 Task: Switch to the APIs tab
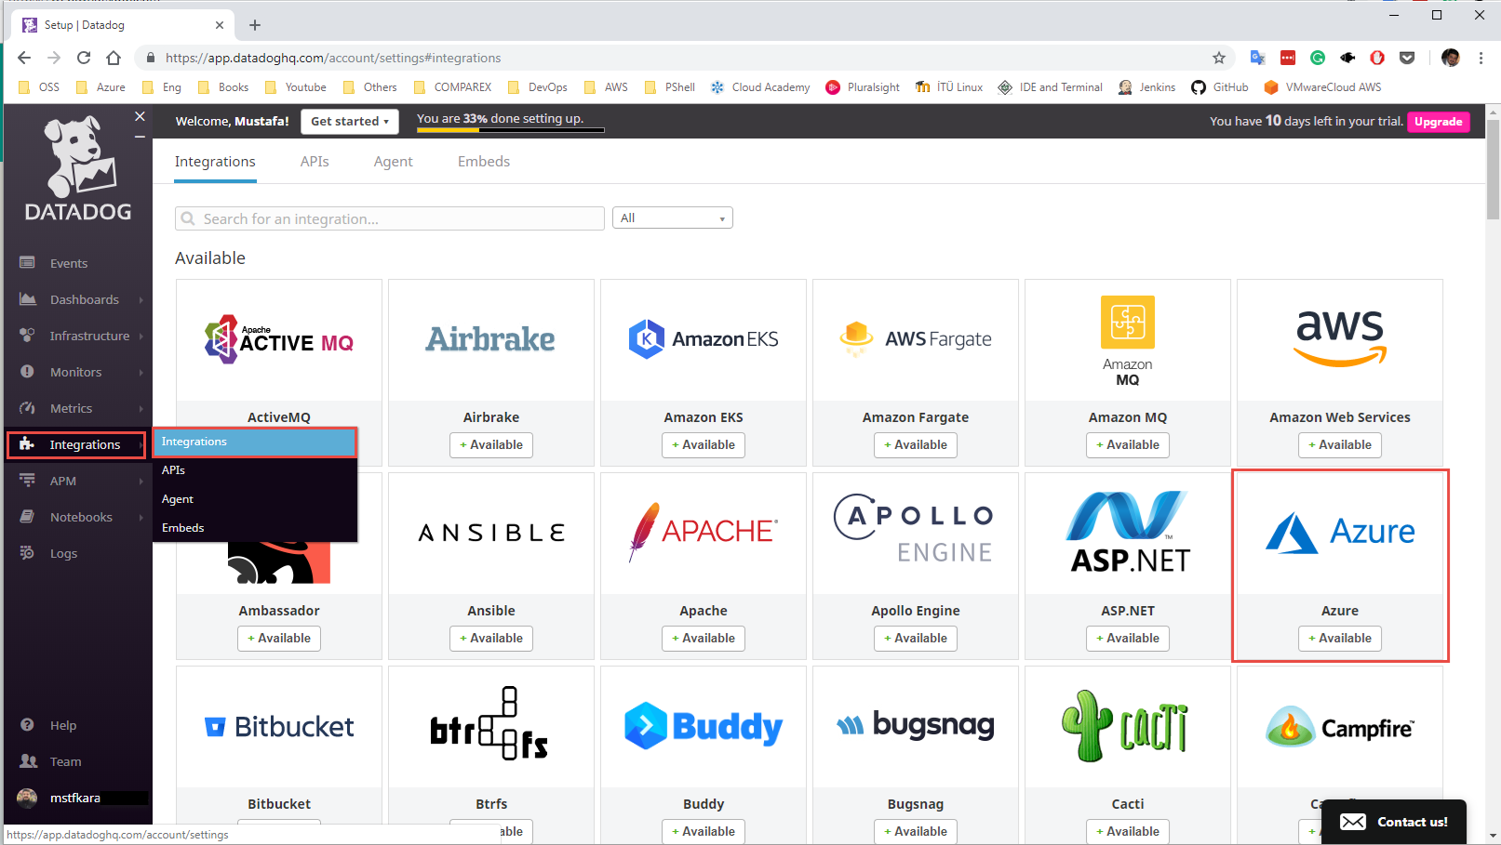coord(315,162)
